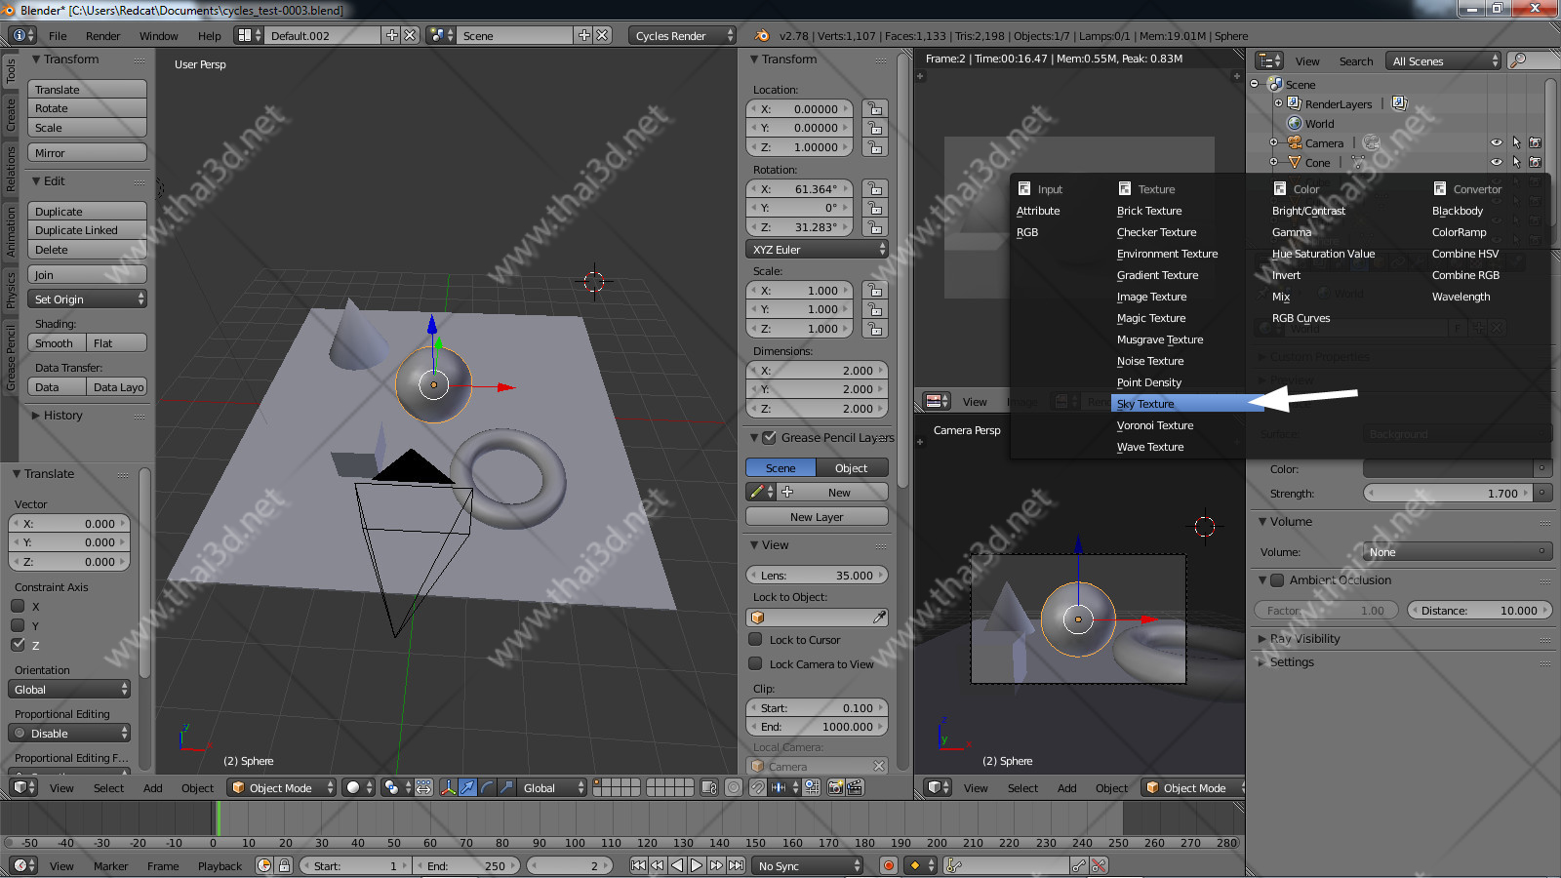The height and width of the screenshot is (878, 1561).
Task: Jump to the first frame in timeline
Action: coord(638,865)
